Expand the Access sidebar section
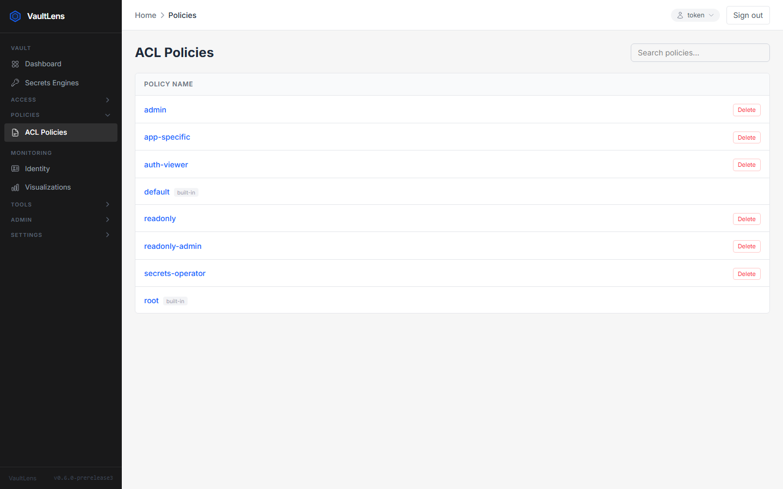 point(61,100)
